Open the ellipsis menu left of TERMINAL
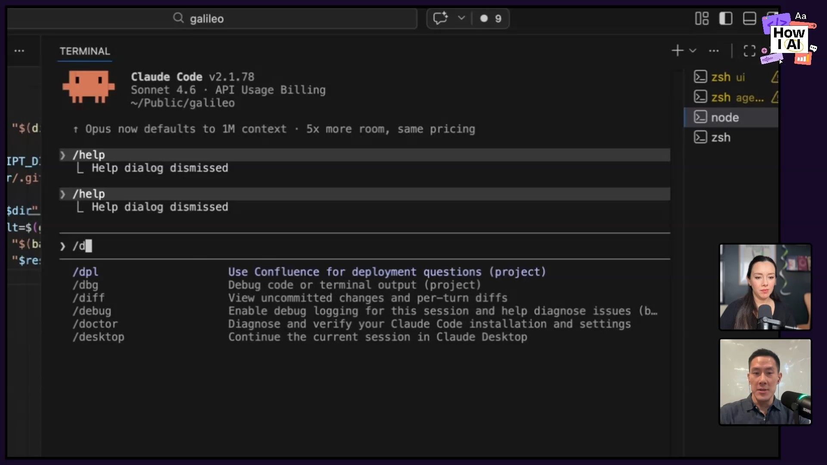 pos(19,51)
